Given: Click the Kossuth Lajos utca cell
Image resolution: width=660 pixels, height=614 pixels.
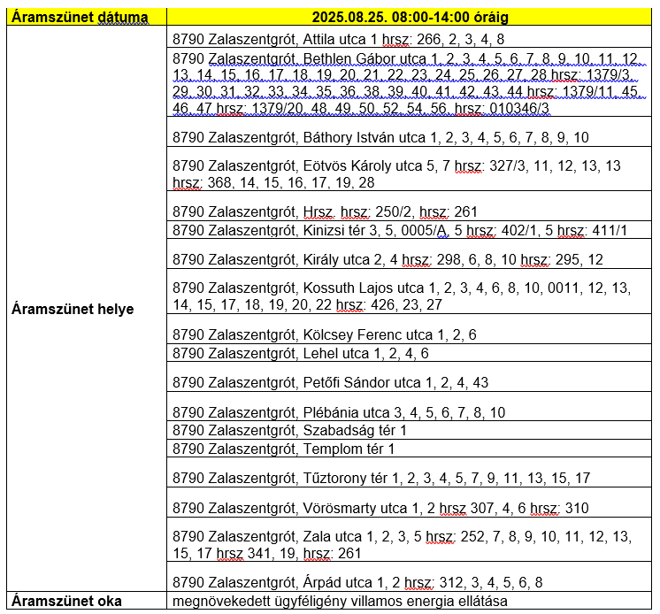Looking at the screenshot, I should pos(409,291).
